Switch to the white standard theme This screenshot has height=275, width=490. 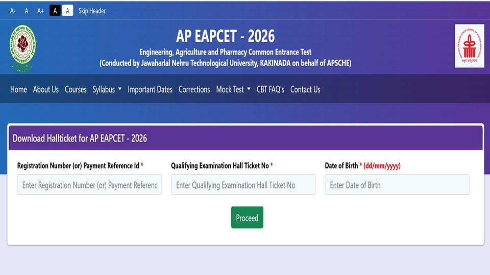(67, 11)
